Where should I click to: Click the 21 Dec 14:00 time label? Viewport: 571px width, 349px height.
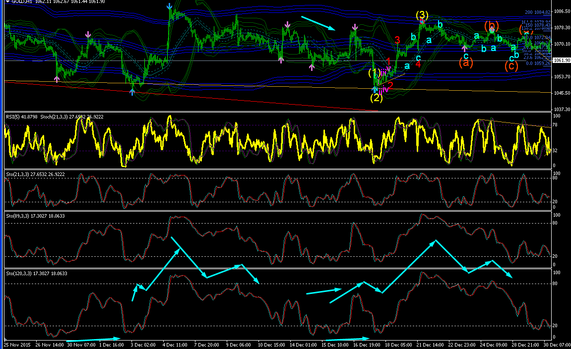[431, 345]
